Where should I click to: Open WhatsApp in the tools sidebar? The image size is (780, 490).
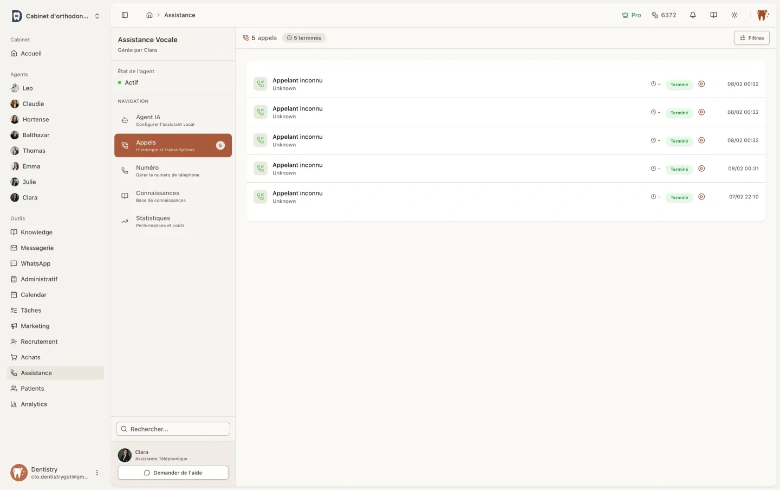pyautogui.click(x=36, y=263)
